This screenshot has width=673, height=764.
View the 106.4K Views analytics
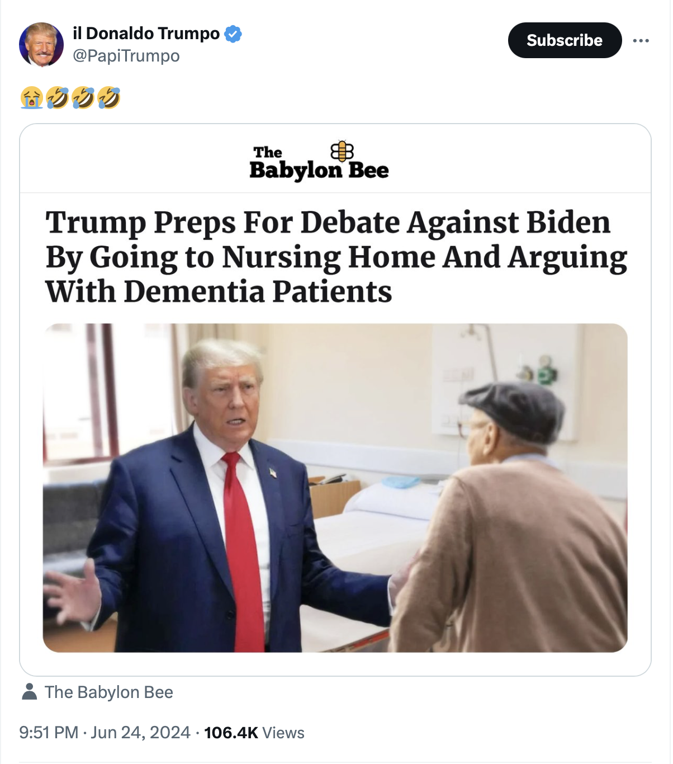pyautogui.click(x=254, y=733)
